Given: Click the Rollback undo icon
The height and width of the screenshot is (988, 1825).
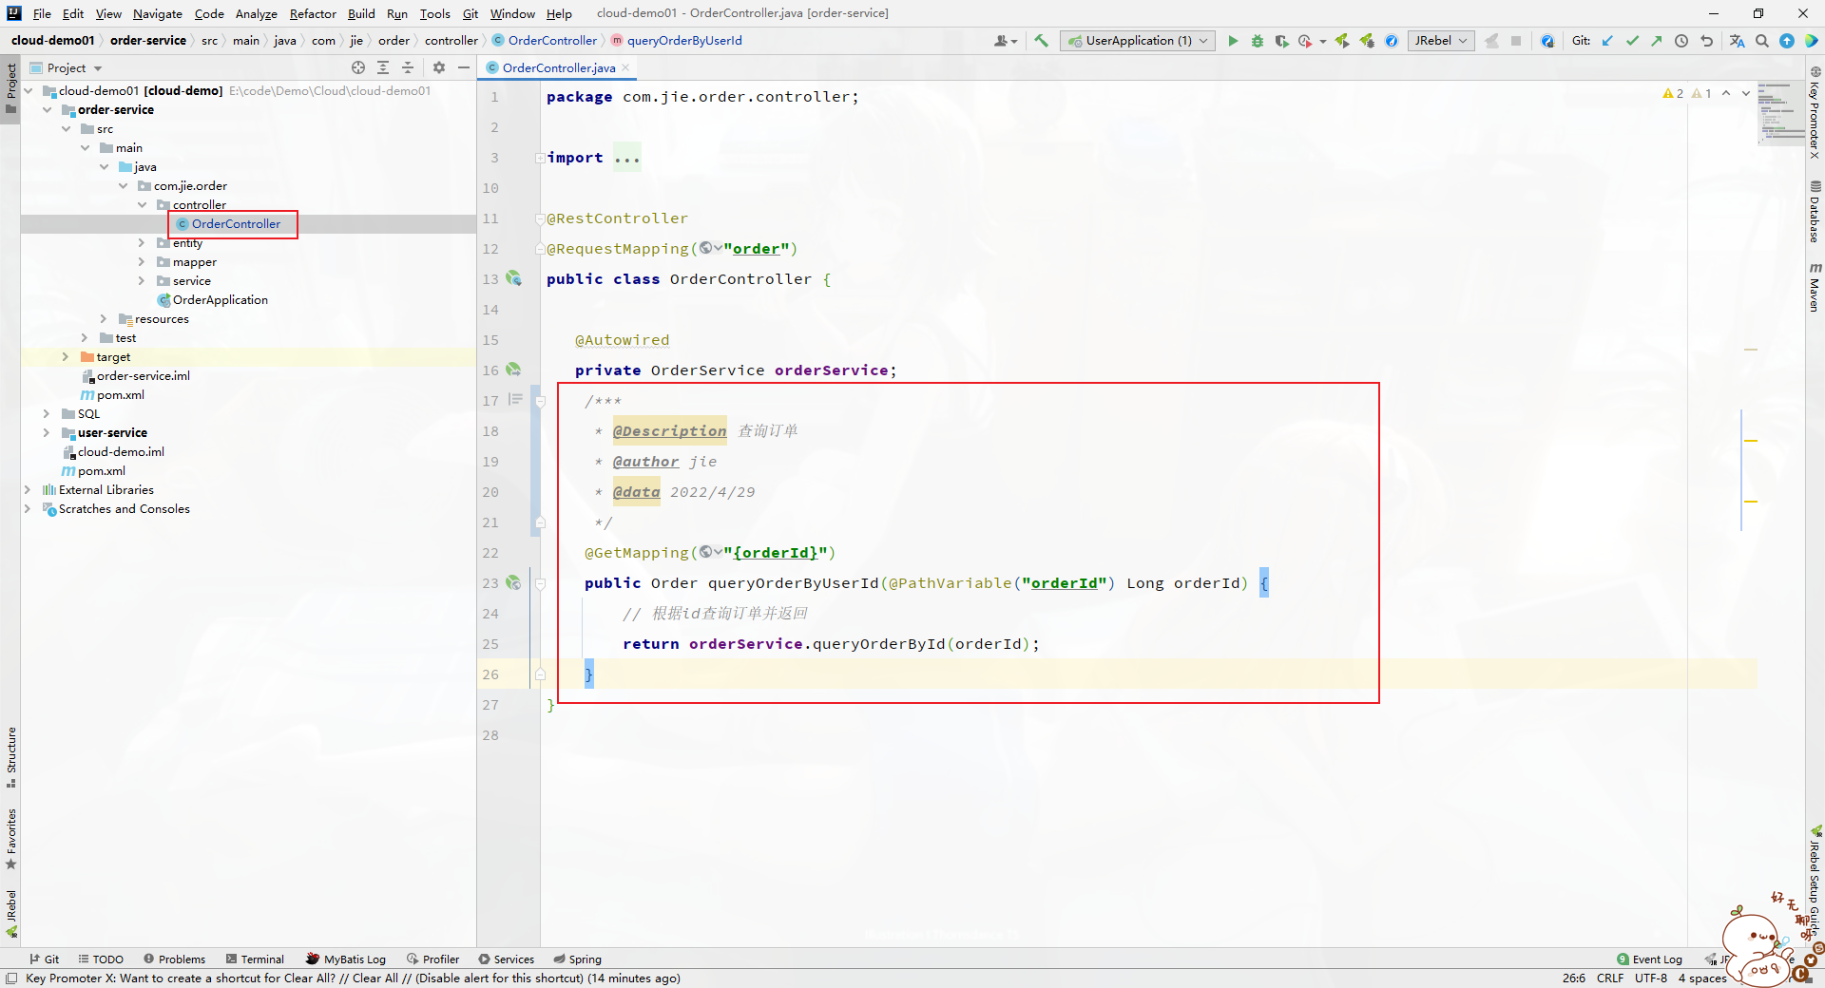Looking at the screenshot, I should tap(1706, 41).
